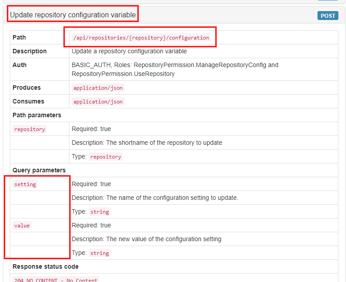The height and width of the screenshot is (282, 346).
Task: Click the blue POST method badge
Action: click(328, 16)
